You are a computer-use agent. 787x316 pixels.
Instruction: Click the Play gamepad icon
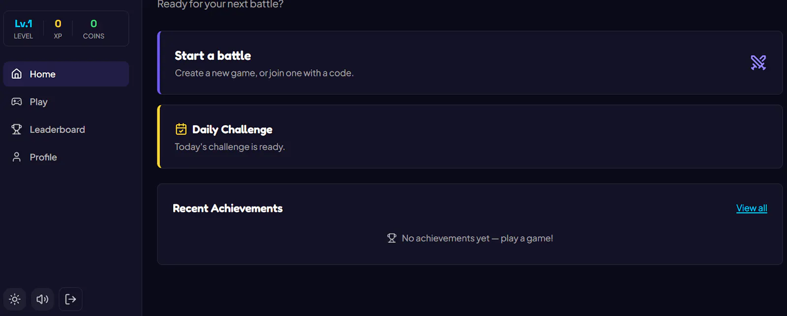pos(17,102)
